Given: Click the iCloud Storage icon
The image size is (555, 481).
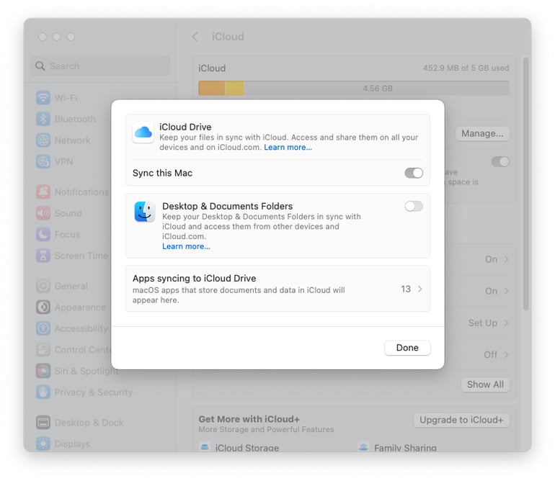Looking at the screenshot, I should point(205,446).
